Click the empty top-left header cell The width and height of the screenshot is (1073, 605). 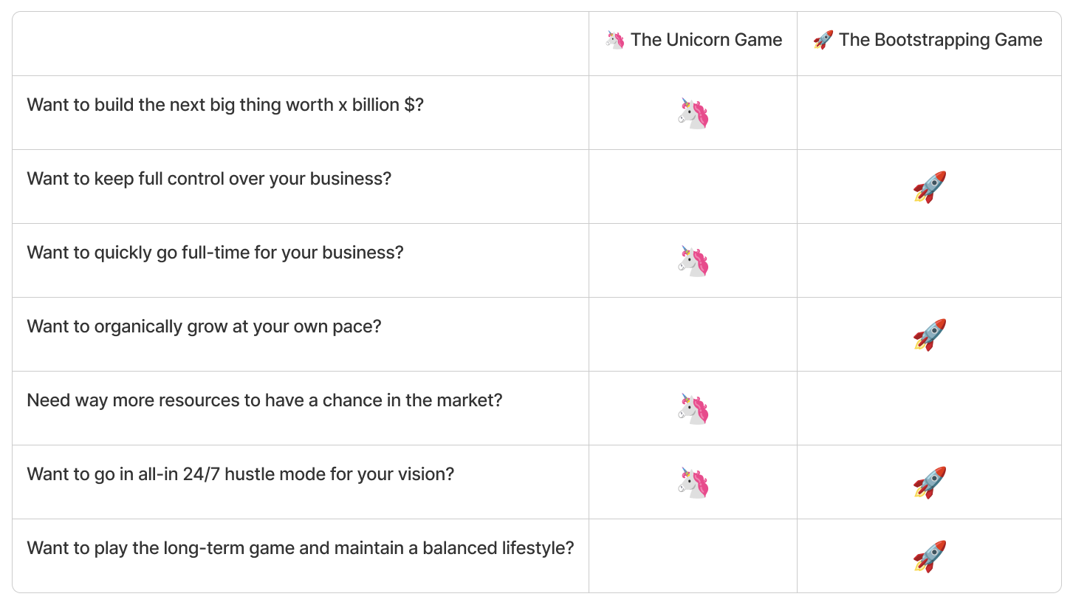pos(301,44)
